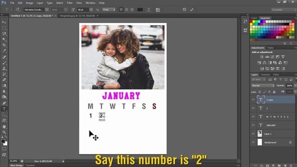Toggle visibility of Background layer

point(253,142)
